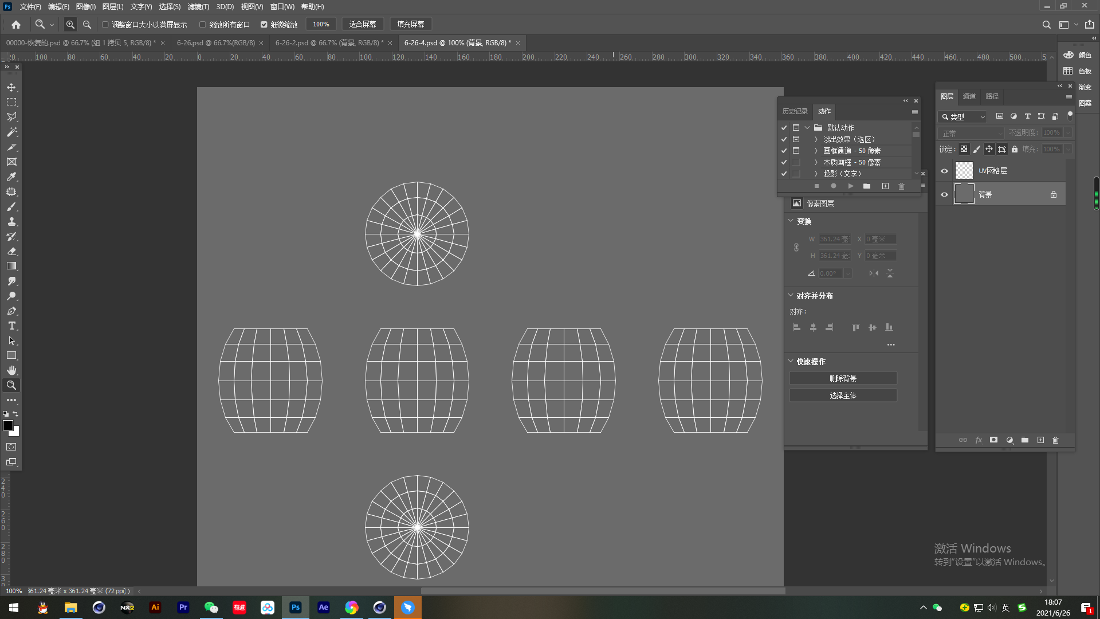Disable 细微缩放 checkbox
This screenshot has width=1100, height=619.
click(x=264, y=25)
